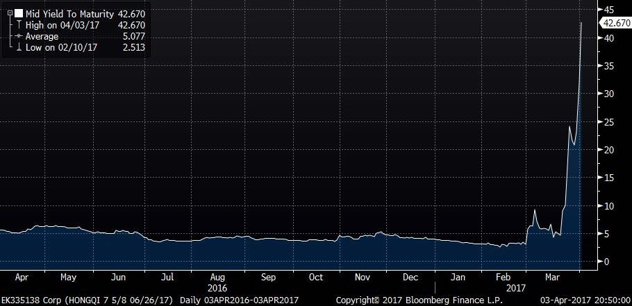Click the 2017 year label below the axis
Image resolution: width=632 pixels, height=306 pixels.
click(516, 288)
